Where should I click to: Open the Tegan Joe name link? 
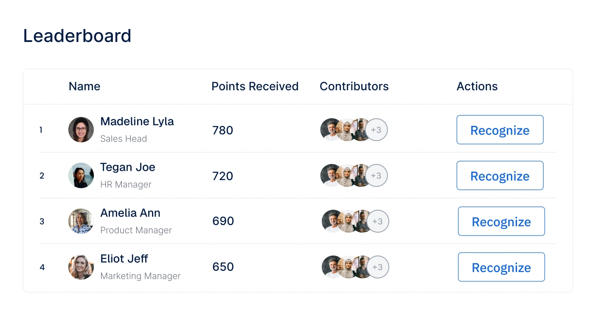128,167
